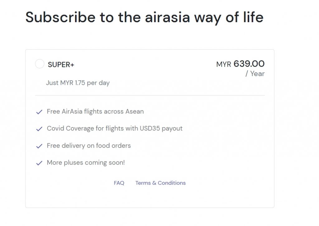Click the 639.00 price amount
Image resolution: width=319 pixels, height=226 pixels.
(249, 64)
